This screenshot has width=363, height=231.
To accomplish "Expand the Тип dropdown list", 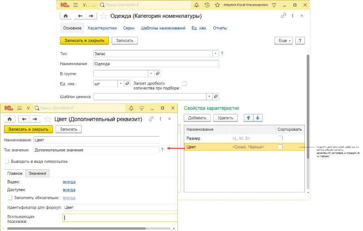I will pyautogui.click(x=216, y=54).
